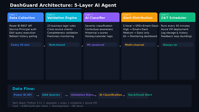199x112 pixels.
Task: Select the 24/7 Scheduler layer header
Action: pyautogui.click(x=177, y=17)
